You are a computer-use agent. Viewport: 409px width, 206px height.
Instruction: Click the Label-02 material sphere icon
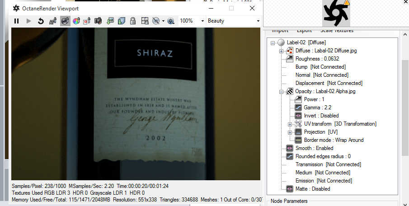(281, 42)
